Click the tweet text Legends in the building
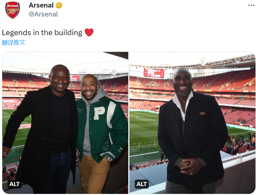 pyautogui.click(x=42, y=33)
